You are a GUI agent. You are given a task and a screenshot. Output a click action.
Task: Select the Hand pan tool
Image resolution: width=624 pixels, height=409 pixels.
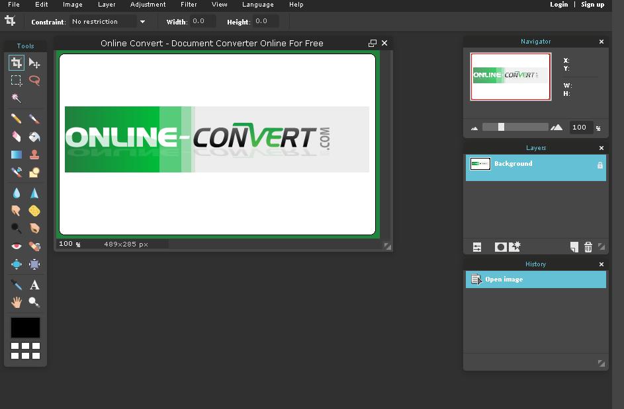tap(17, 303)
